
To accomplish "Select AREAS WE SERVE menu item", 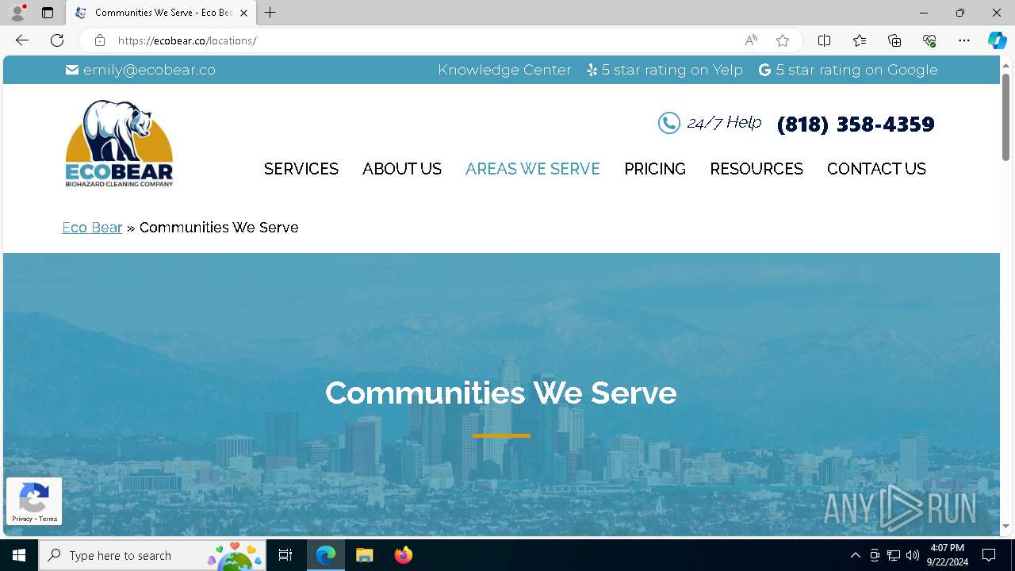I will 533,169.
